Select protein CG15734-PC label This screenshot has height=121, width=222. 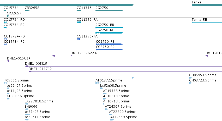point(14,42)
